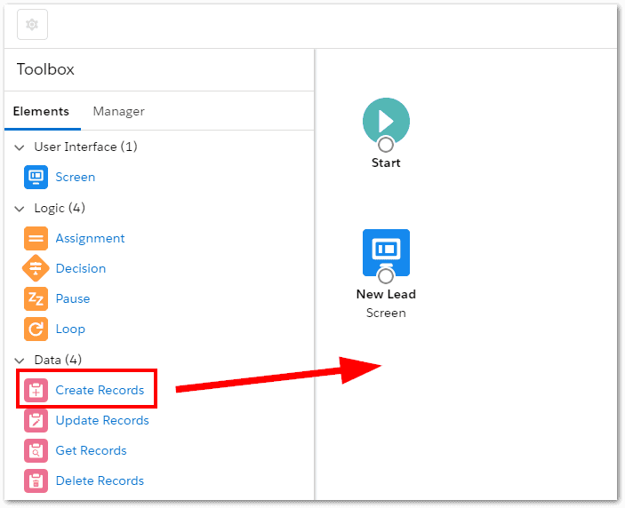
Task: Switch to the Manager tab
Action: click(118, 111)
